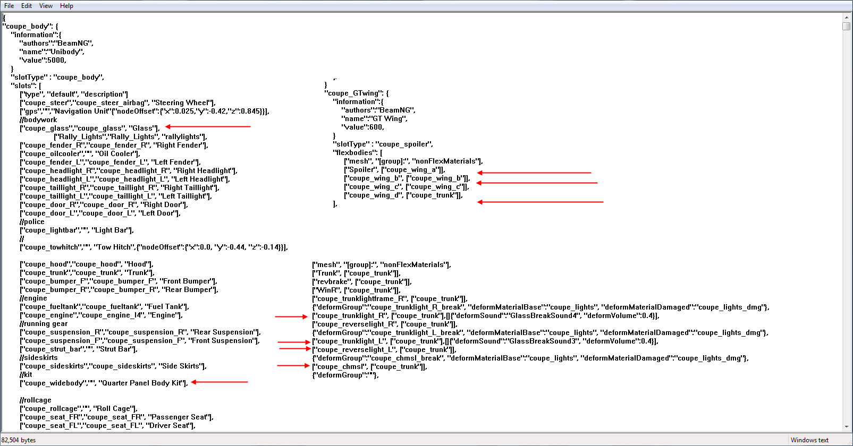This screenshot has height=446, width=853.
Task: Click the "slotType" : "coupe_body" line
Action: tap(57, 77)
